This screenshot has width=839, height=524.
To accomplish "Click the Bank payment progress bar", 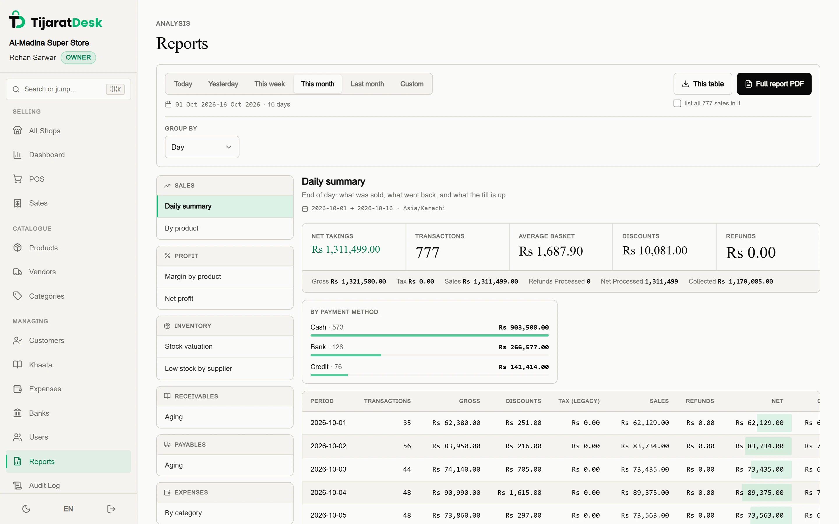I will pyautogui.click(x=430, y=355).
